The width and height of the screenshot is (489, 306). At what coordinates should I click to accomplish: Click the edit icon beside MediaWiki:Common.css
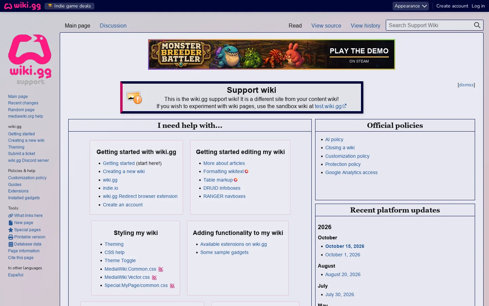pos(161,269)
